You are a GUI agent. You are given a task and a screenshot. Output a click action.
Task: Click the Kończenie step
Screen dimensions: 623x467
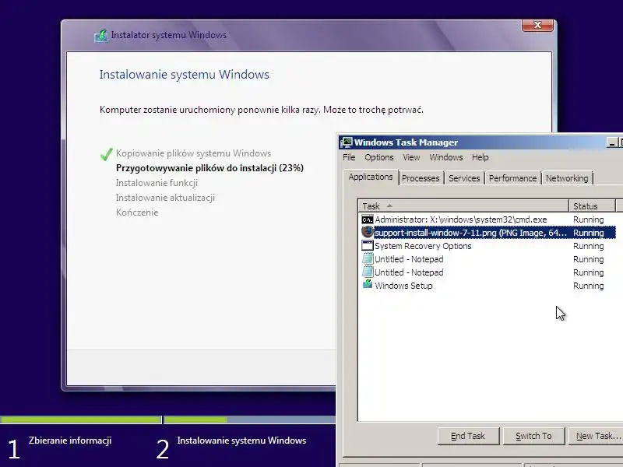click(137, 212)
